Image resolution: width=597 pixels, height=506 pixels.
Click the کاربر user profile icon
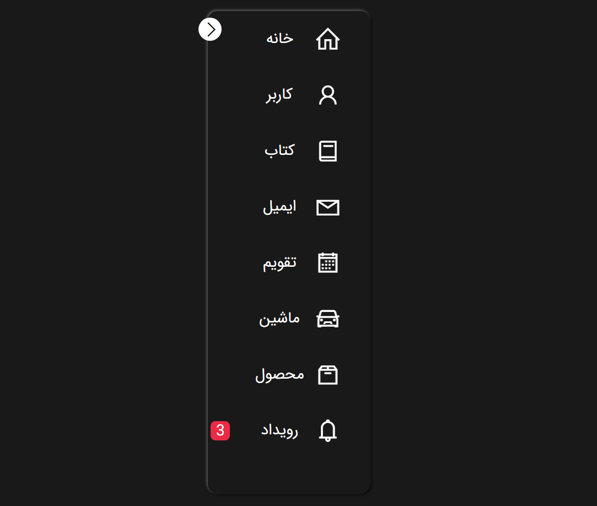[x=327, y=95]
